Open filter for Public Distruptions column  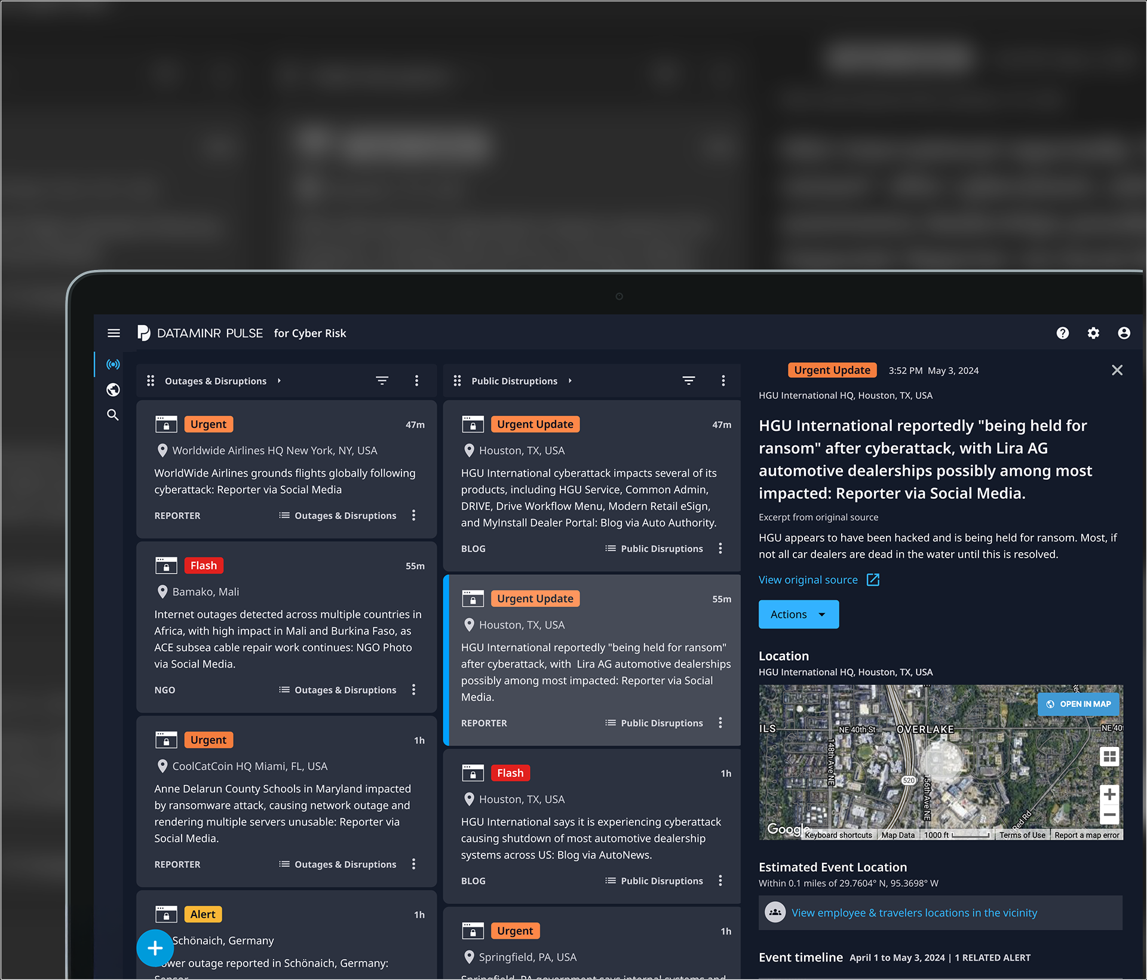(x=689, y=381)
